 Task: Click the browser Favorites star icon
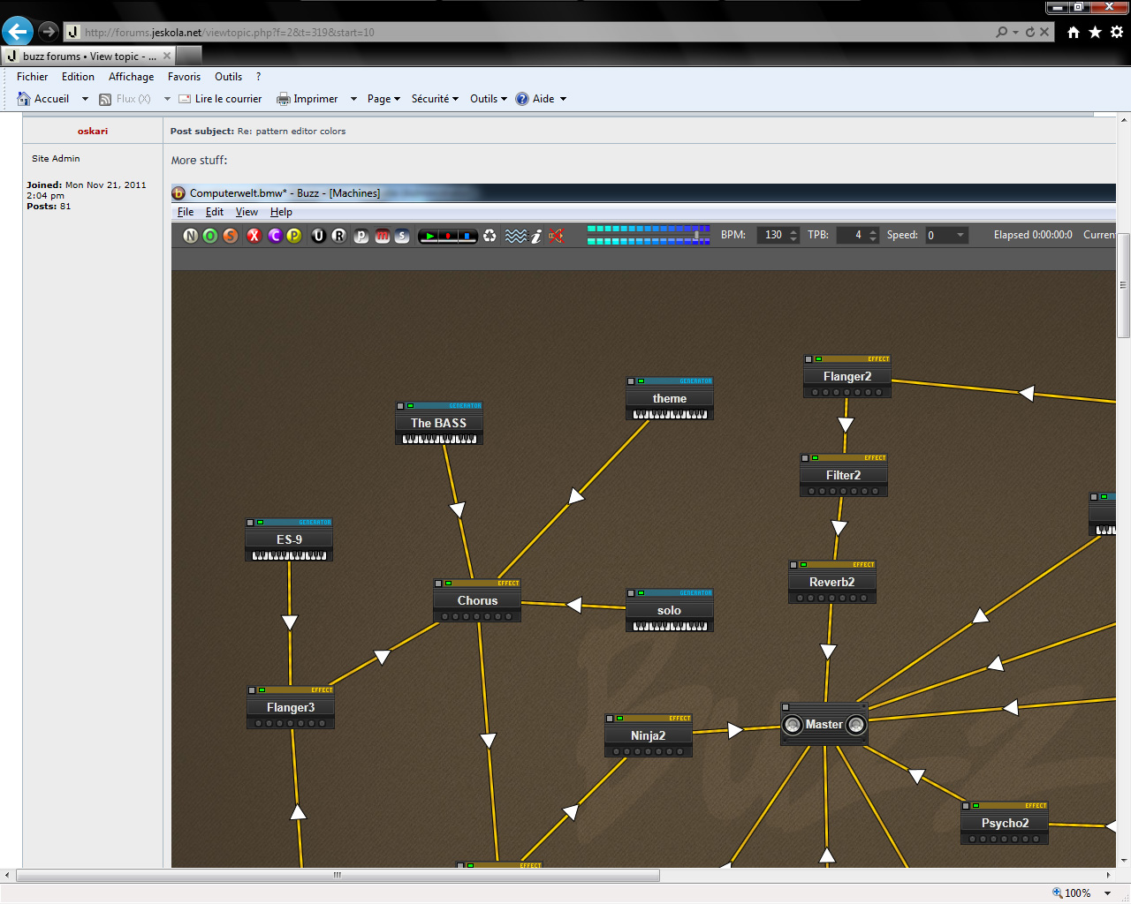(1095, 32)
